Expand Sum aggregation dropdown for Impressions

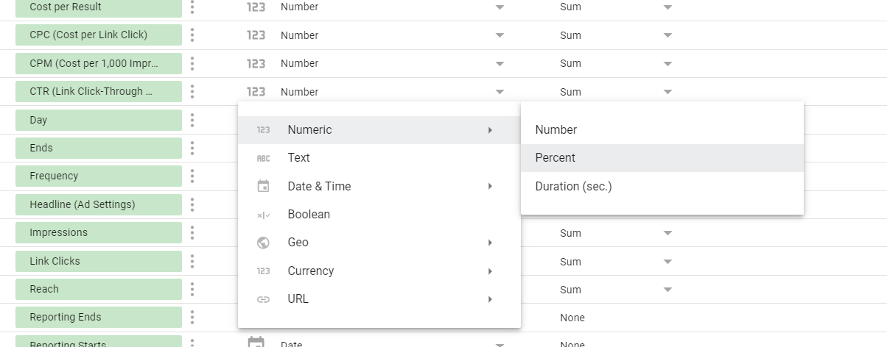pyautogui.click(x=667, y=233)
